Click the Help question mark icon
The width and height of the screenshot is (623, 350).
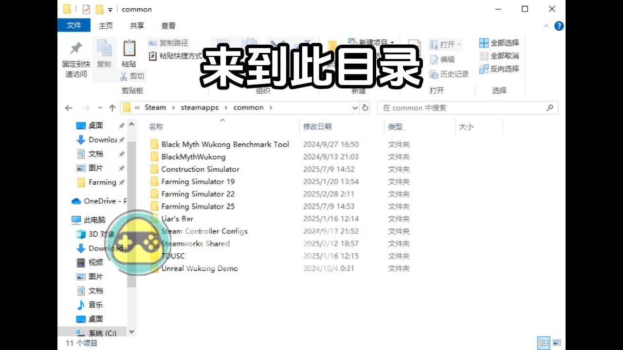(559, 26)
